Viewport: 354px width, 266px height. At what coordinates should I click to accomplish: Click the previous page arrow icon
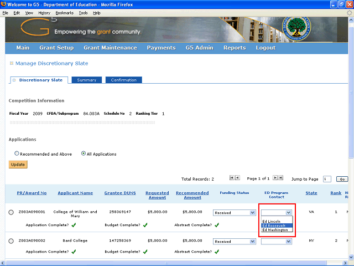[x=237, y=178]
